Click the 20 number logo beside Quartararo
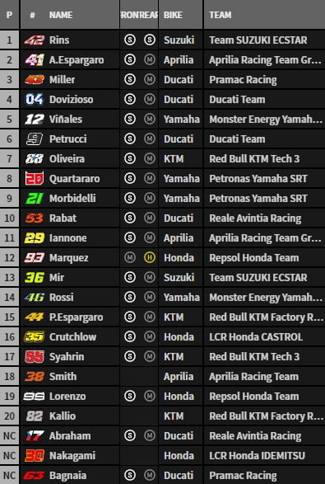The image size is (325, 484). click(35, 178)
